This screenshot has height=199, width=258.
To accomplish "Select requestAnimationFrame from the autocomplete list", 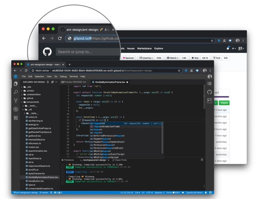I will tap(106, 127).
